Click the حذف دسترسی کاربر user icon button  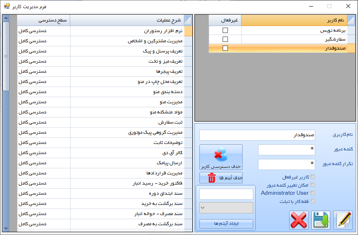[221, 157]
